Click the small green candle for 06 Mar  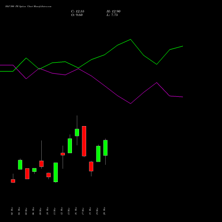[34, 170]
